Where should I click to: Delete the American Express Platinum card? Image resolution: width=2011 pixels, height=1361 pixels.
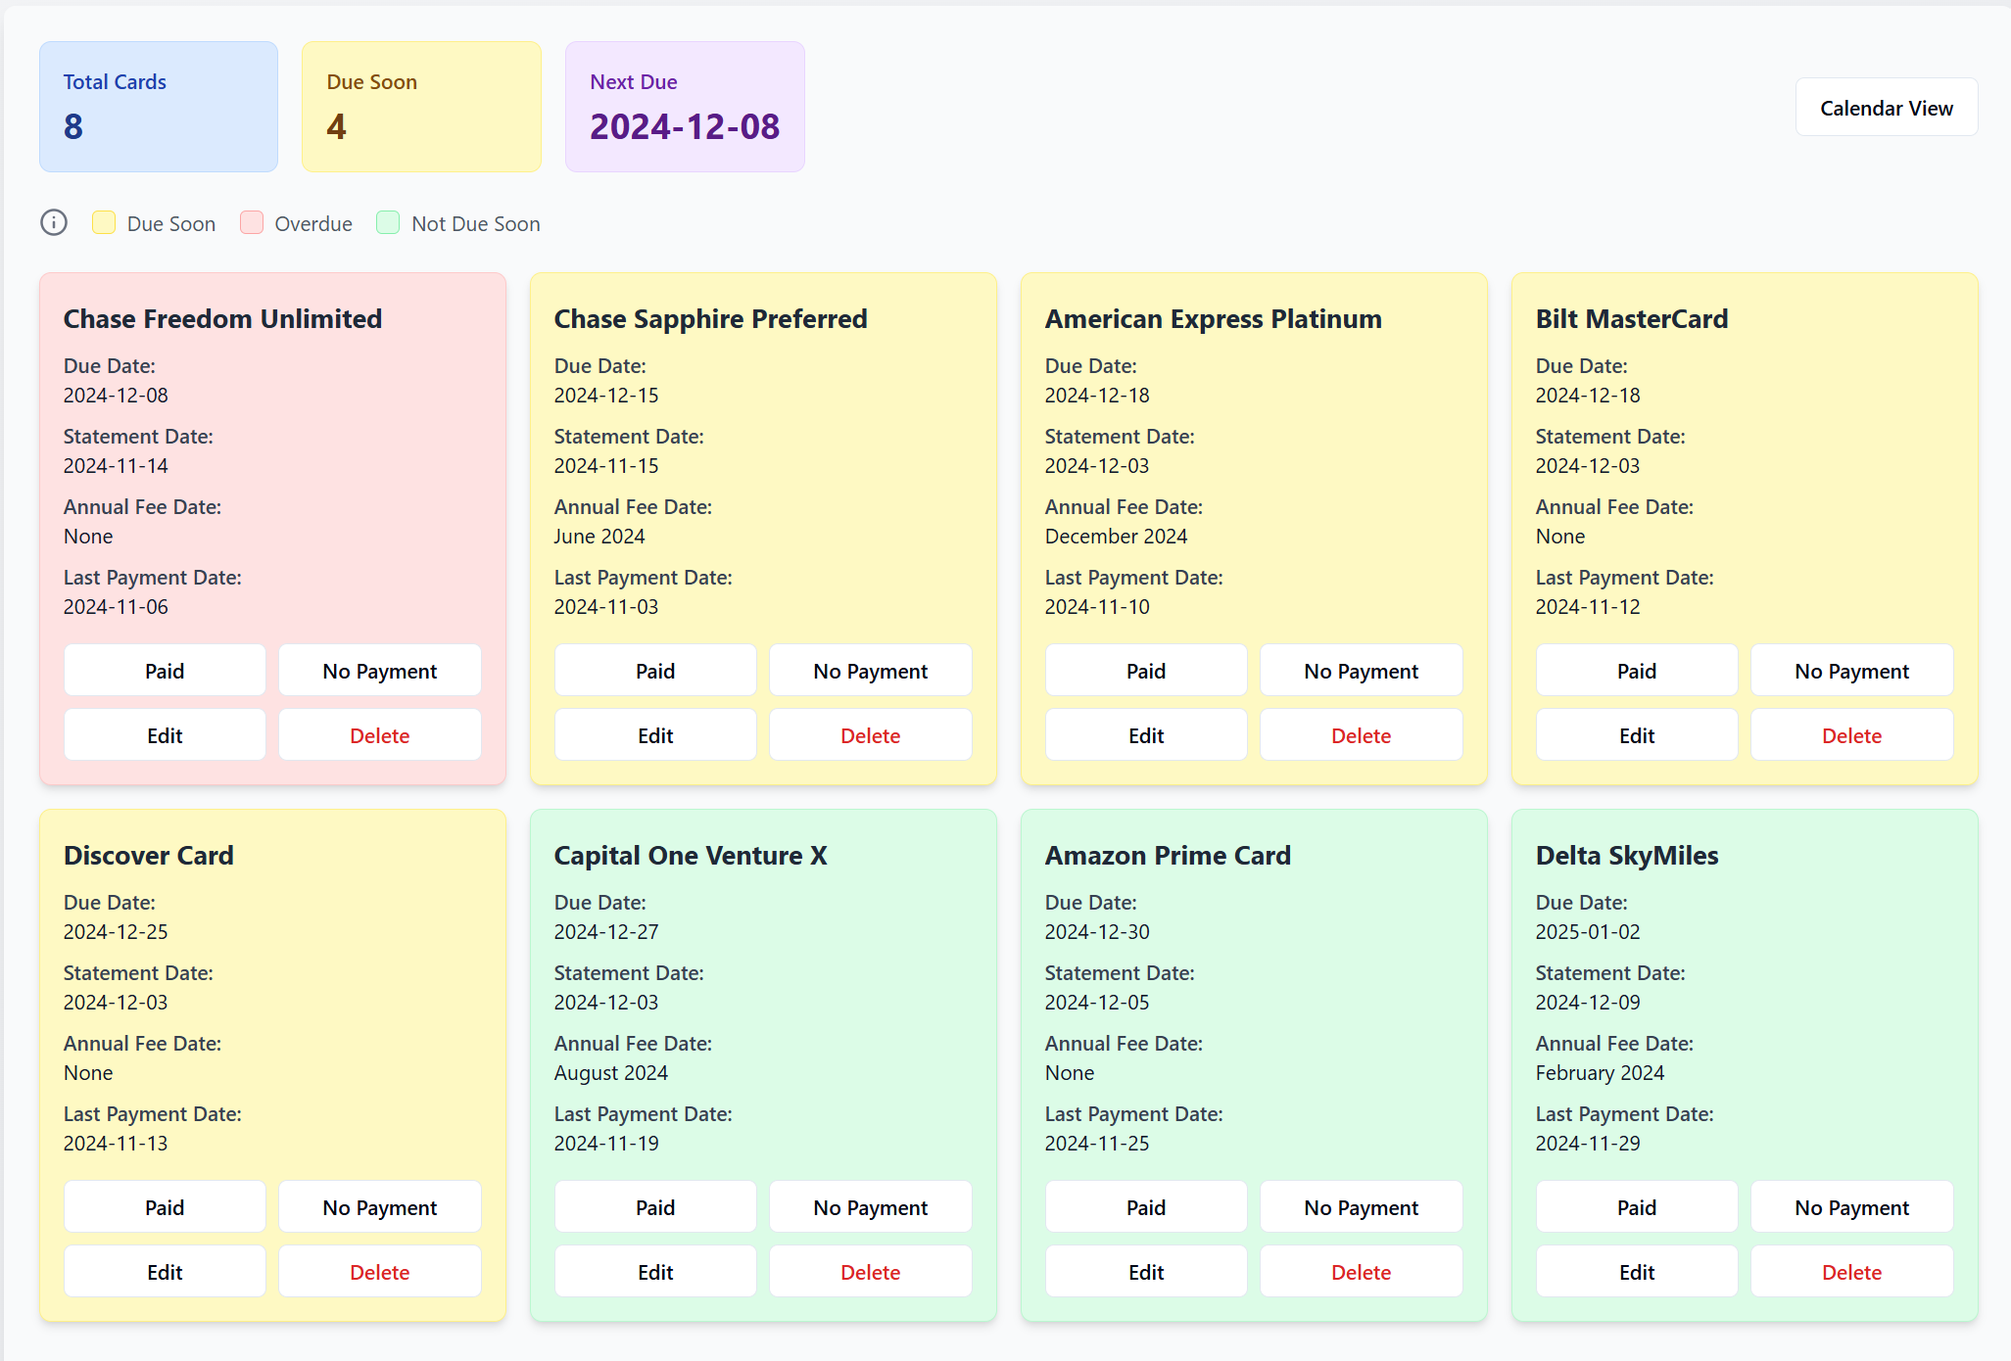(x=1362, y=735)
